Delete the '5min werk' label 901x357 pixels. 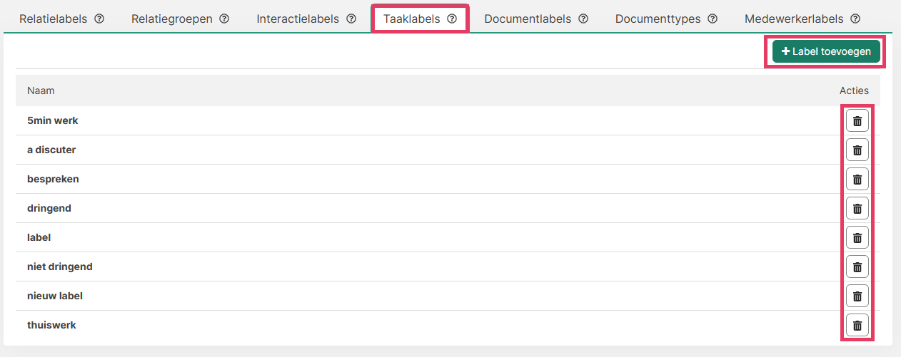tap(857, 121)
